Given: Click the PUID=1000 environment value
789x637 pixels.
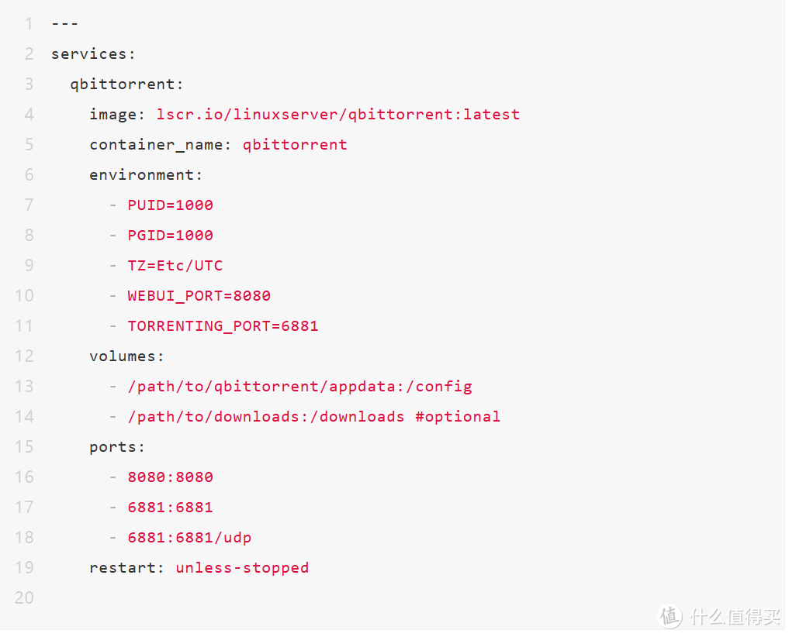Looking at the screenshot, I should tap(170, 205).
